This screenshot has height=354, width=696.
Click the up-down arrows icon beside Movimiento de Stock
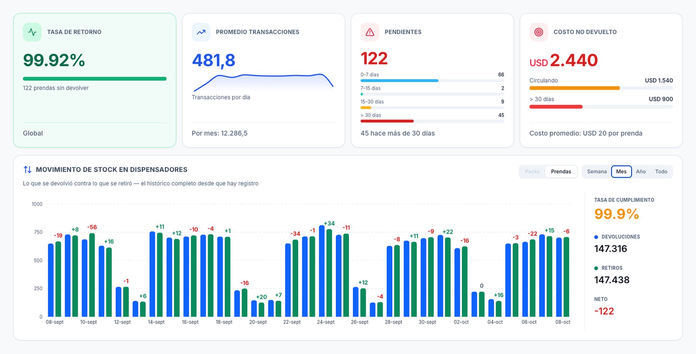(x=28, y=170)
